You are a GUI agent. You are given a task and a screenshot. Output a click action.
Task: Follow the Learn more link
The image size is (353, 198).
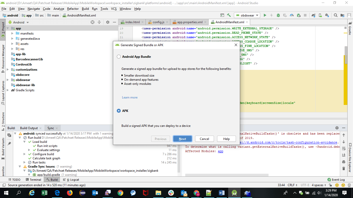point(130,97)
